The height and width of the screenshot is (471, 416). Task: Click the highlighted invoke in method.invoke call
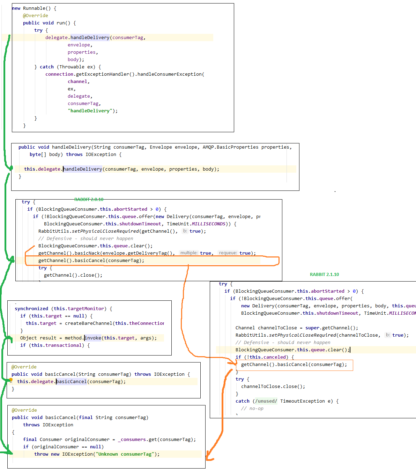pyautogui.click(x=92, y=338)
